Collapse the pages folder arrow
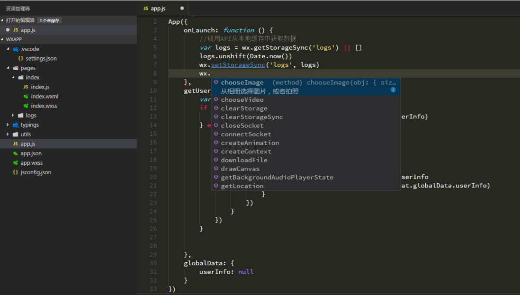The image size is (520, 295). coord(8,68)
